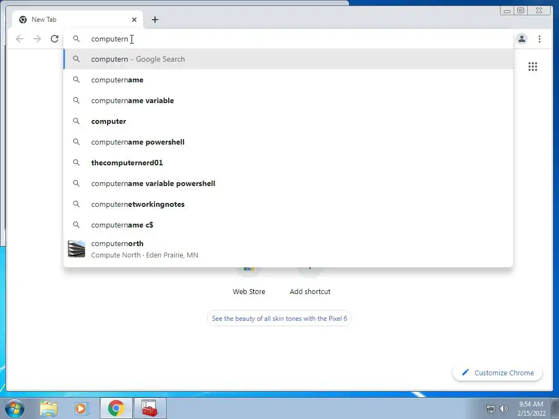The image size is (559, 419).
Task: Open the Windows Start menu orb
Action: tap(15, 408)
